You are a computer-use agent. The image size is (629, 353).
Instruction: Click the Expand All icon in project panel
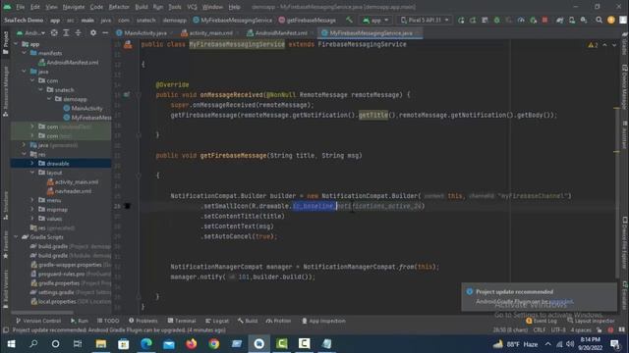pyautogui.click(x=66, y=32)
